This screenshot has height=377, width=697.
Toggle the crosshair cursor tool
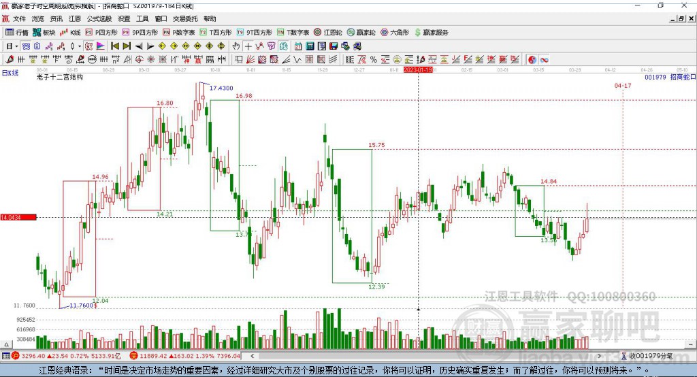(x=248, y=46)
